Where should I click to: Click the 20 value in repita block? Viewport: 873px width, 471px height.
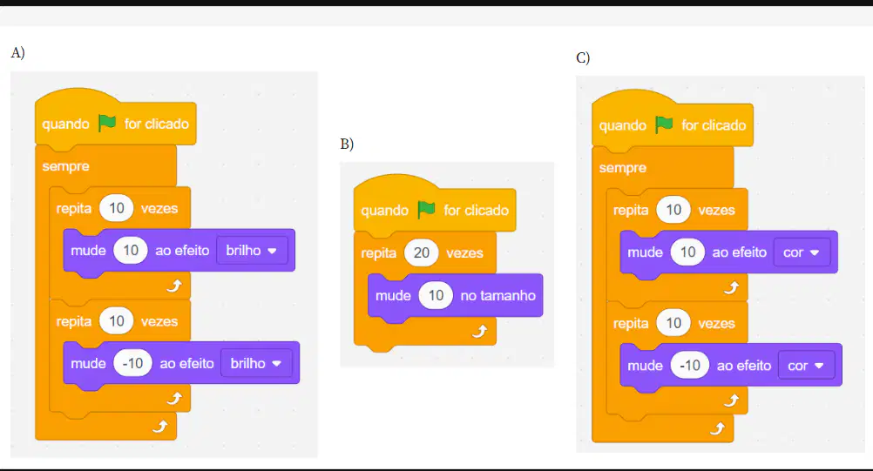point(422,253)
